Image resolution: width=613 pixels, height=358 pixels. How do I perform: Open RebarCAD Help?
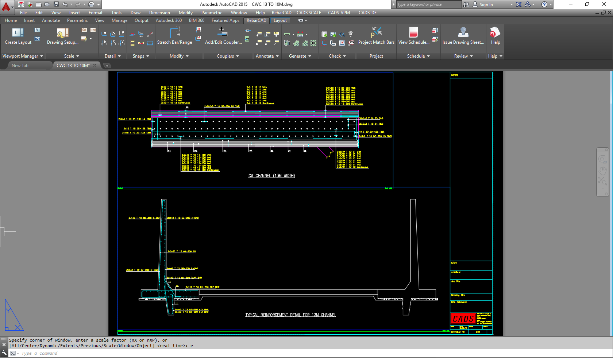pos(495,36)
